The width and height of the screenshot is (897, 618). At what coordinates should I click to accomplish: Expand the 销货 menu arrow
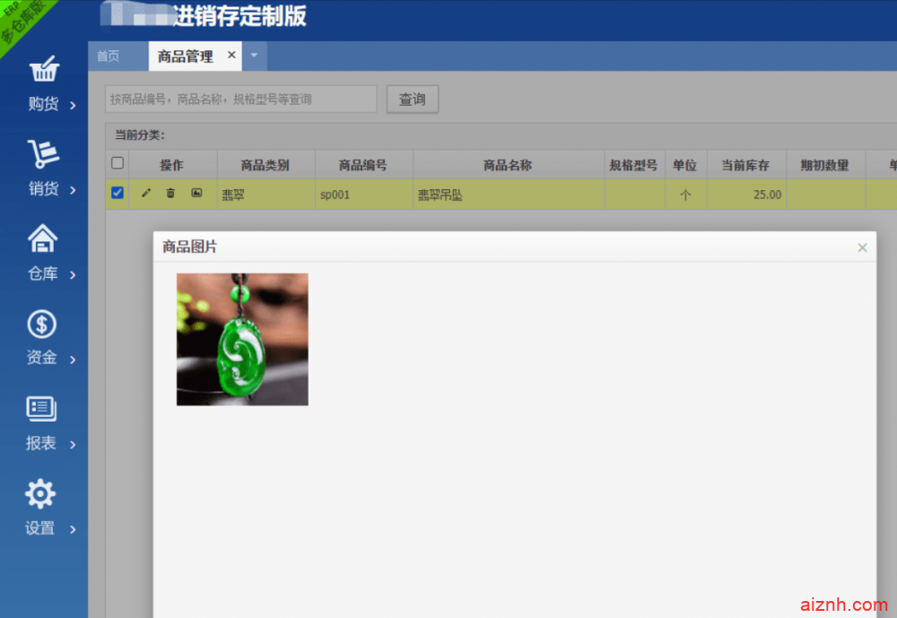click(73, 190)
